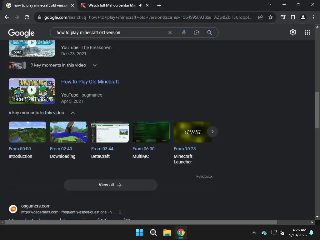Clear the search box with the X
This screenshot has height=240, width=320.
(x=170, y=32)
